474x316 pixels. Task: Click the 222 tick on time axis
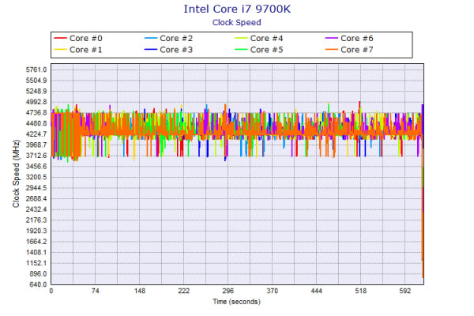point(184,291)
